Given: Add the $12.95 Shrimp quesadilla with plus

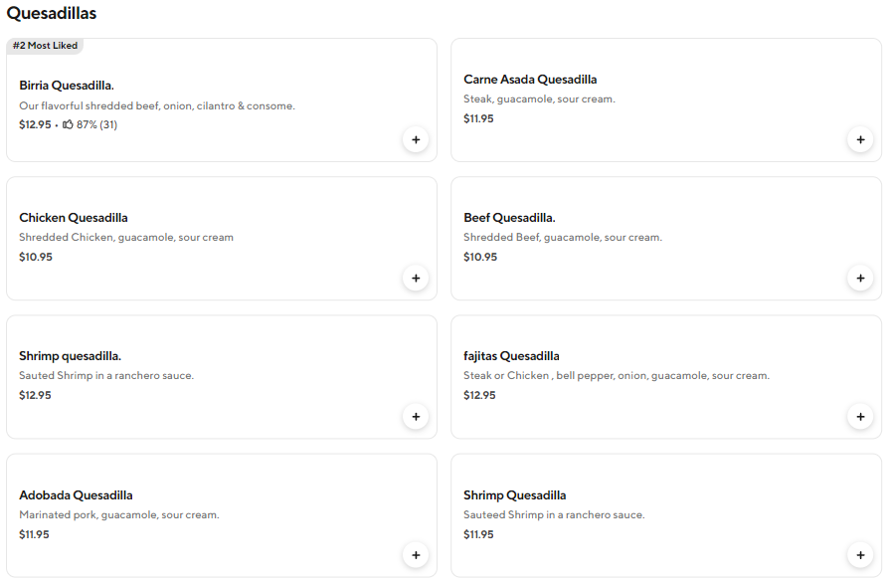Looking at the screenshot, I should tap(416, 417).
